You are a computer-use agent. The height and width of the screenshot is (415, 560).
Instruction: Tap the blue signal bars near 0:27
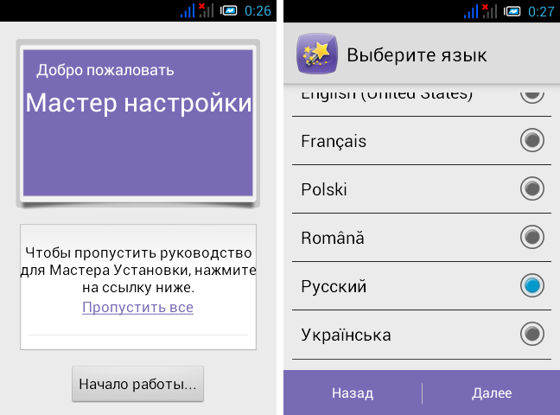[x=471, y=11]
